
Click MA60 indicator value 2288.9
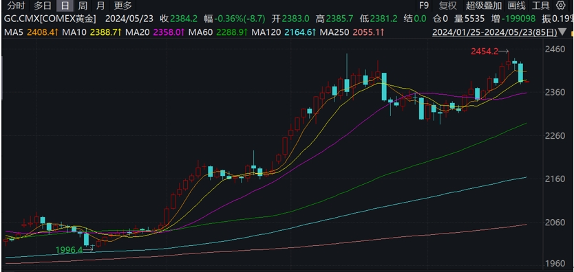tap(232, 32)
